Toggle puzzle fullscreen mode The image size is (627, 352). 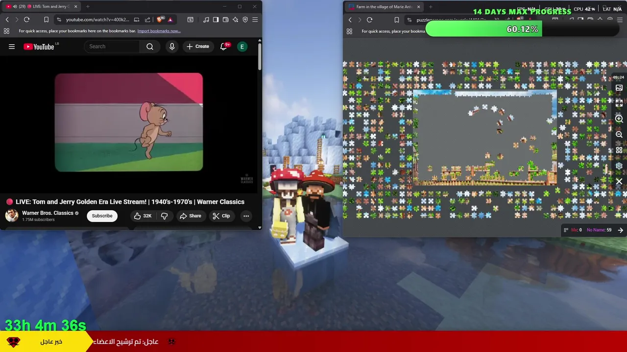coord(619,104)
